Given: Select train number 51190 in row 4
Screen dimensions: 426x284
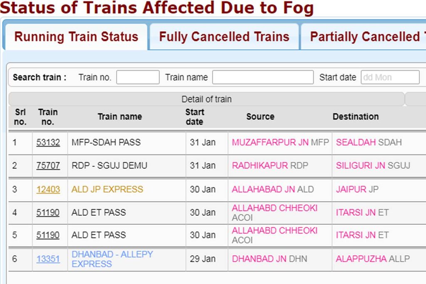Looking at the screenshot, I should pos(49,212).
